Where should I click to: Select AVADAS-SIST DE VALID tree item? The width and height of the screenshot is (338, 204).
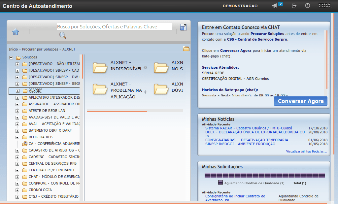(54, 117)
